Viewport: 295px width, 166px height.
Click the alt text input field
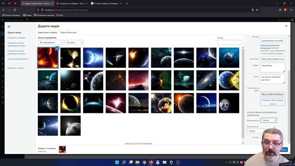[272, 41]
